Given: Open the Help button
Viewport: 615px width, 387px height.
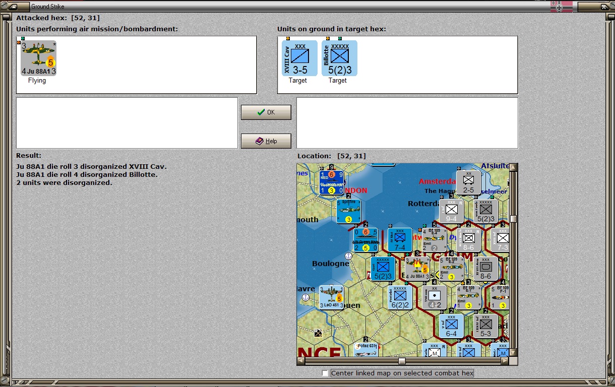Looking at the screenshot, I should [266, 141].
